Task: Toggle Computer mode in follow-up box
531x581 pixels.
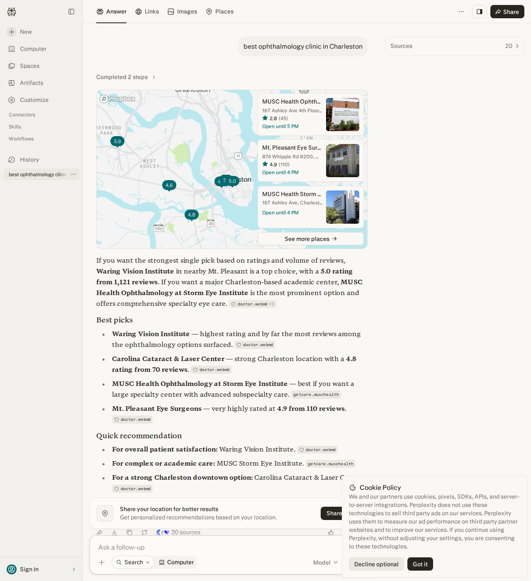Action: pos(176,562)
